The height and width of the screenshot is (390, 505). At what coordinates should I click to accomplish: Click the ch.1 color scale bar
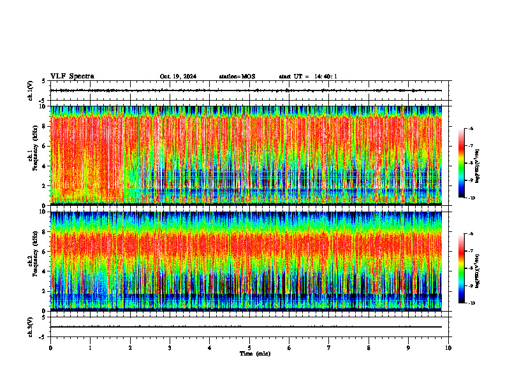pos(461,163)
